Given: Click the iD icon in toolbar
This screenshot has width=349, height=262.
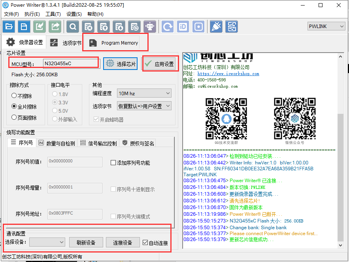Looking at the screenshot, I should [x=183, y=26].
